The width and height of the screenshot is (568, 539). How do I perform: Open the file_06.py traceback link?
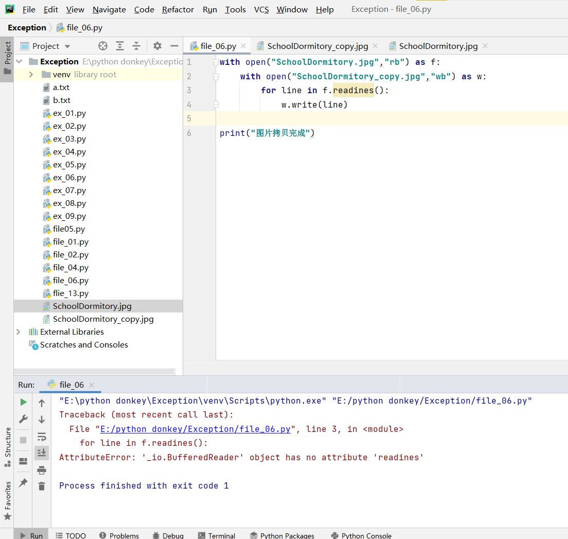click(196, 429)
